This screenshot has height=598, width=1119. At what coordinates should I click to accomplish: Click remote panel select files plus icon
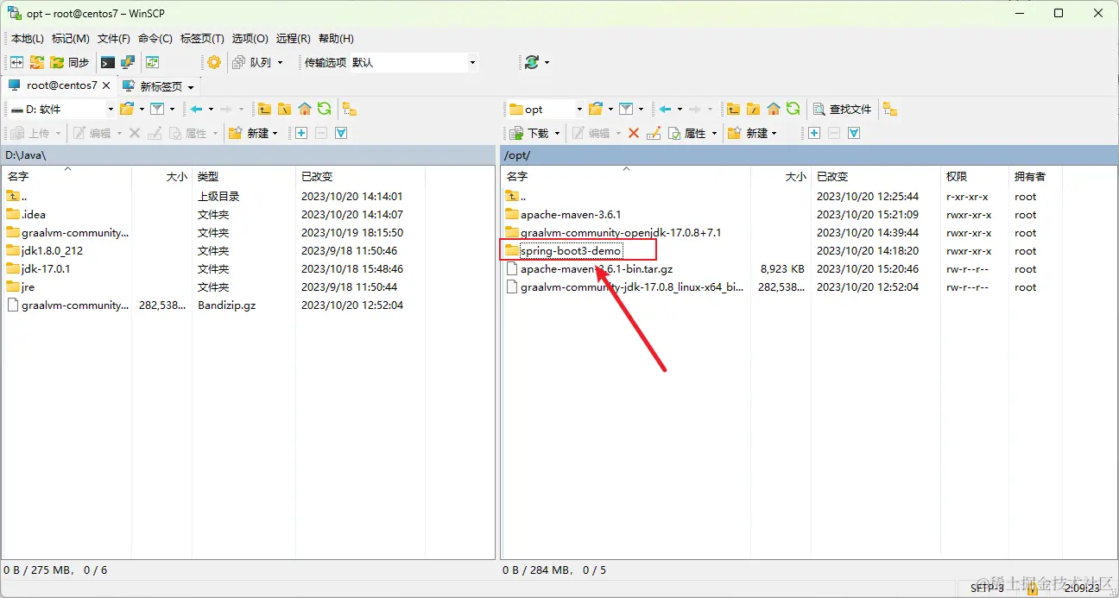(814, 133)
